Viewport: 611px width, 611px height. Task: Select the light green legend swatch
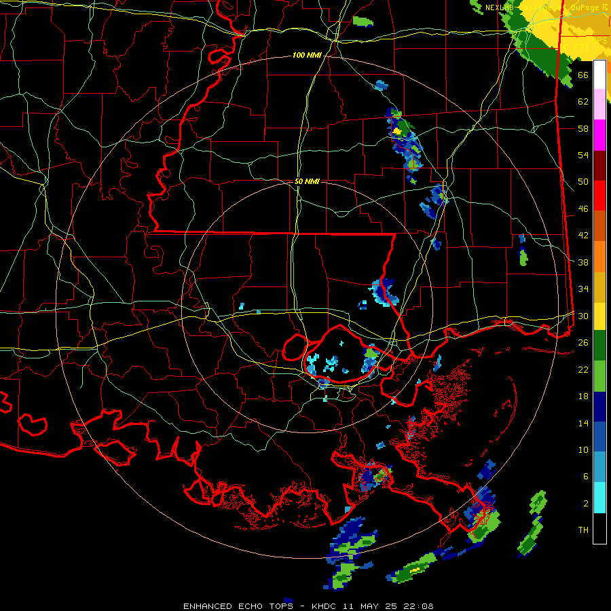[x=599, y=376]
